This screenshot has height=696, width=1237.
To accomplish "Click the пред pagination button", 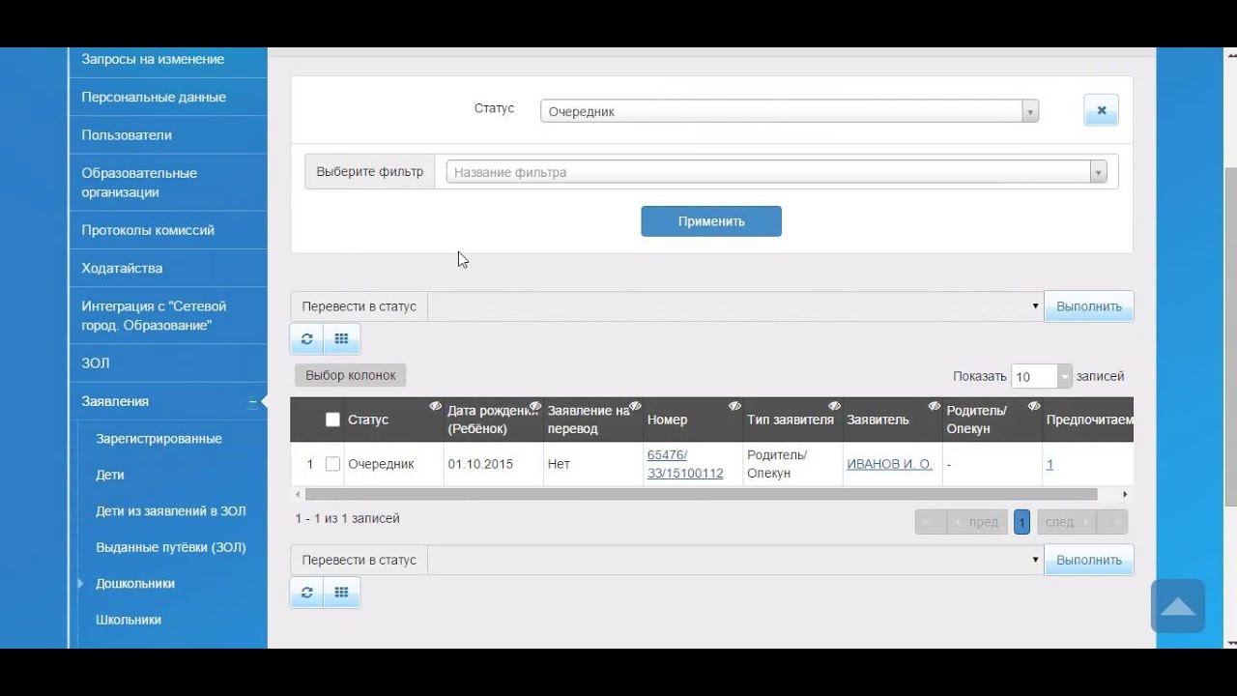I will click(x=977, y=522).
